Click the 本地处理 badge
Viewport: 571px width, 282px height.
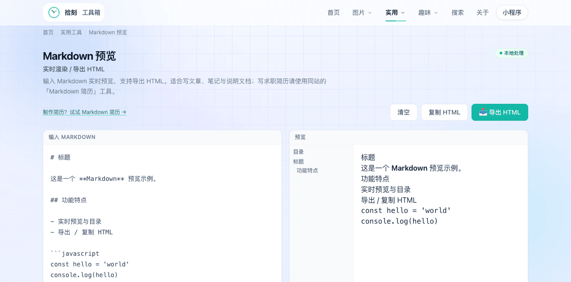(512, 53)
